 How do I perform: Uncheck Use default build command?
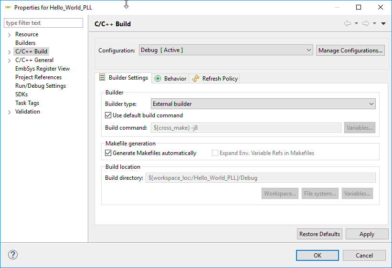click(x=108, y=115)
